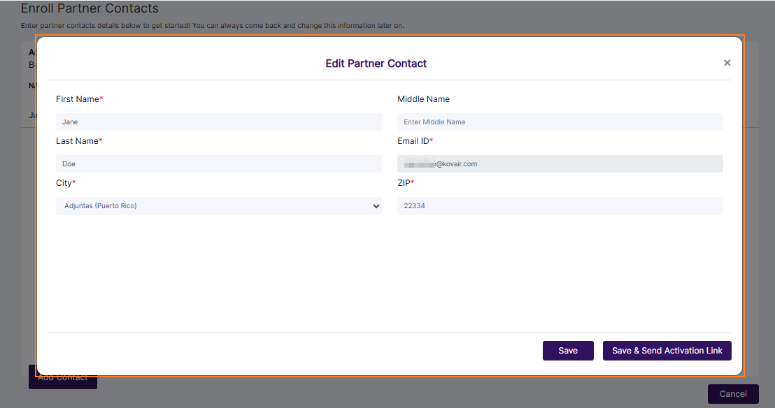775x408 pixels.
Task: Click the Add Contact button behind the dialog
Action: 62,377
